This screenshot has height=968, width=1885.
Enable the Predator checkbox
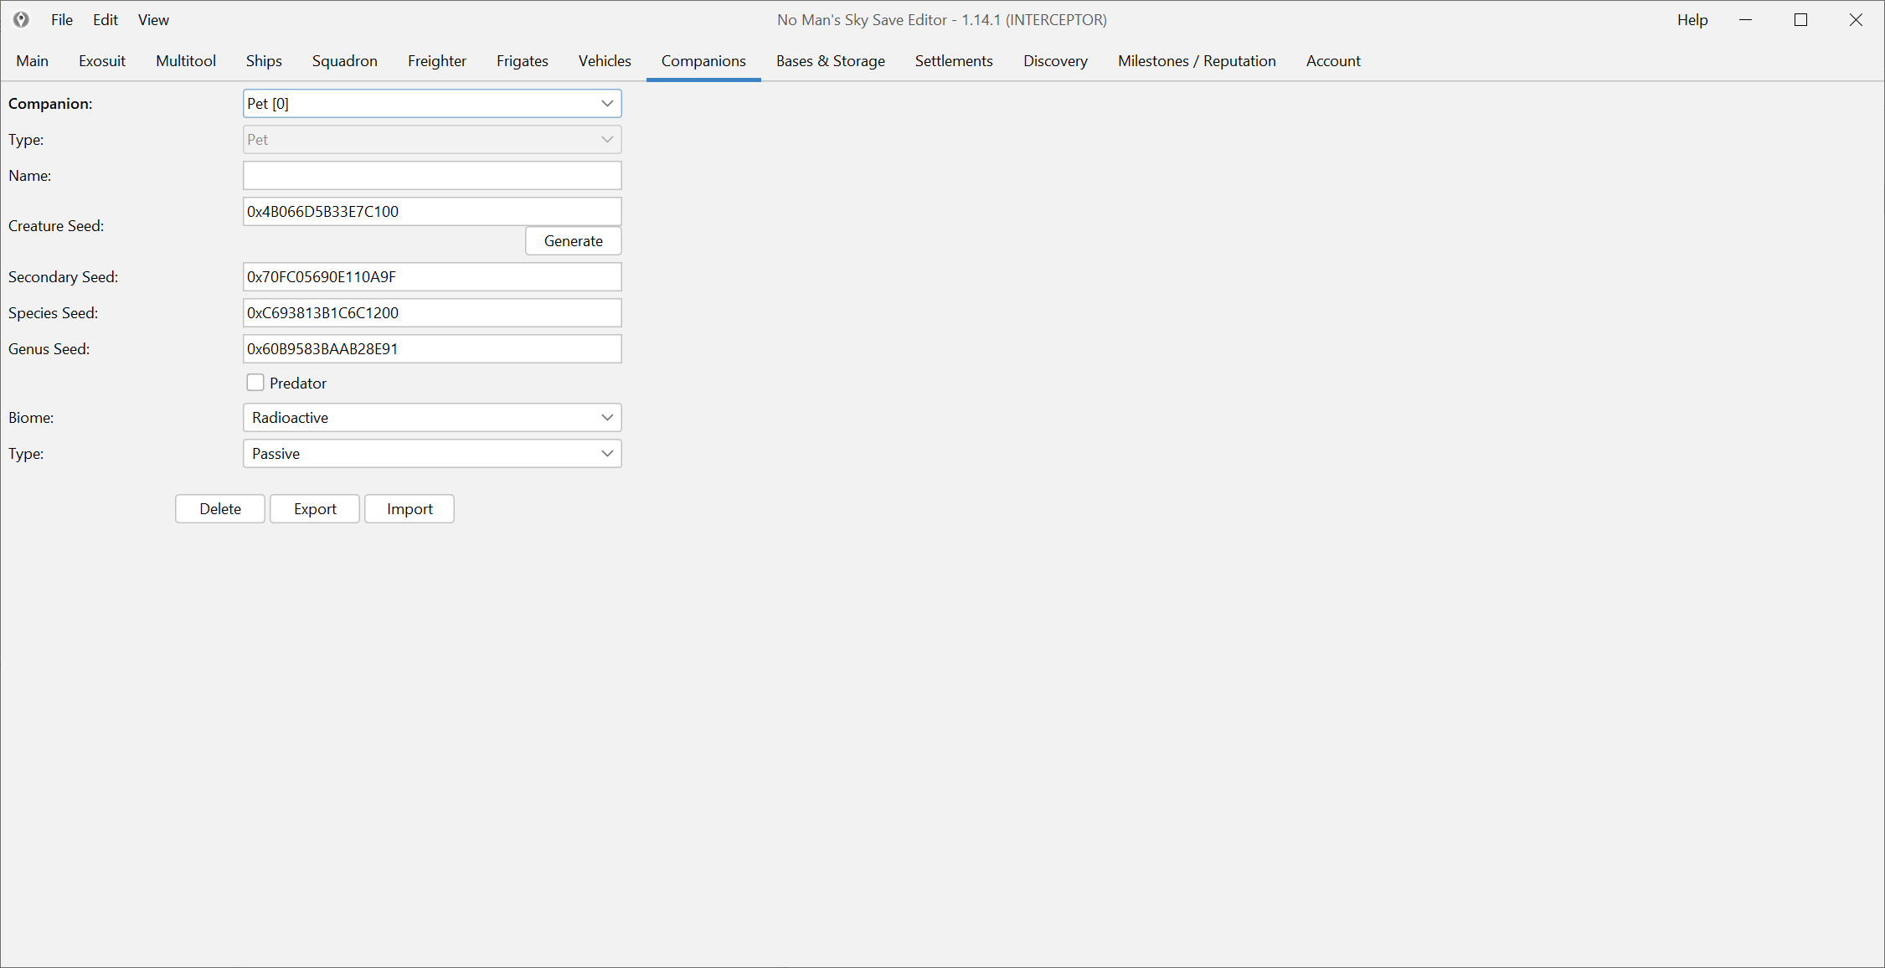(255, 383)
